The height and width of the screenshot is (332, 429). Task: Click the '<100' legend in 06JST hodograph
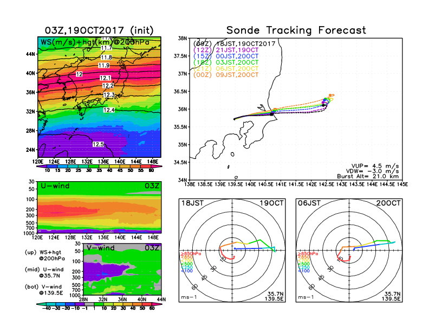[304, 271]
